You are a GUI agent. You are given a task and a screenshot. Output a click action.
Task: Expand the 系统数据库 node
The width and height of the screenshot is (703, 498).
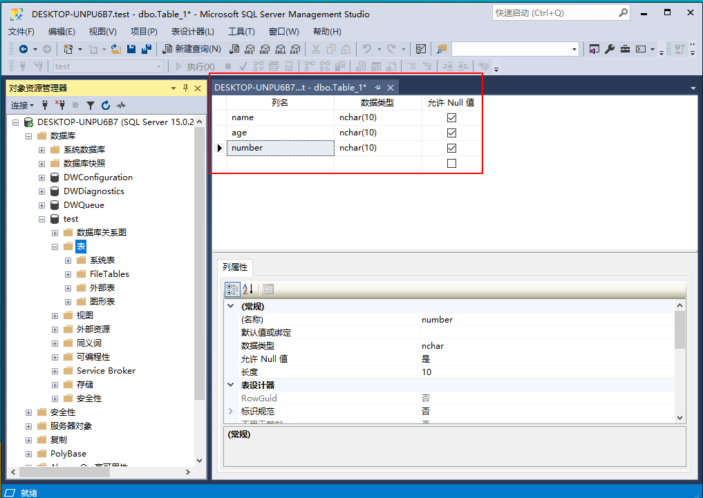[x=41, y=149]
